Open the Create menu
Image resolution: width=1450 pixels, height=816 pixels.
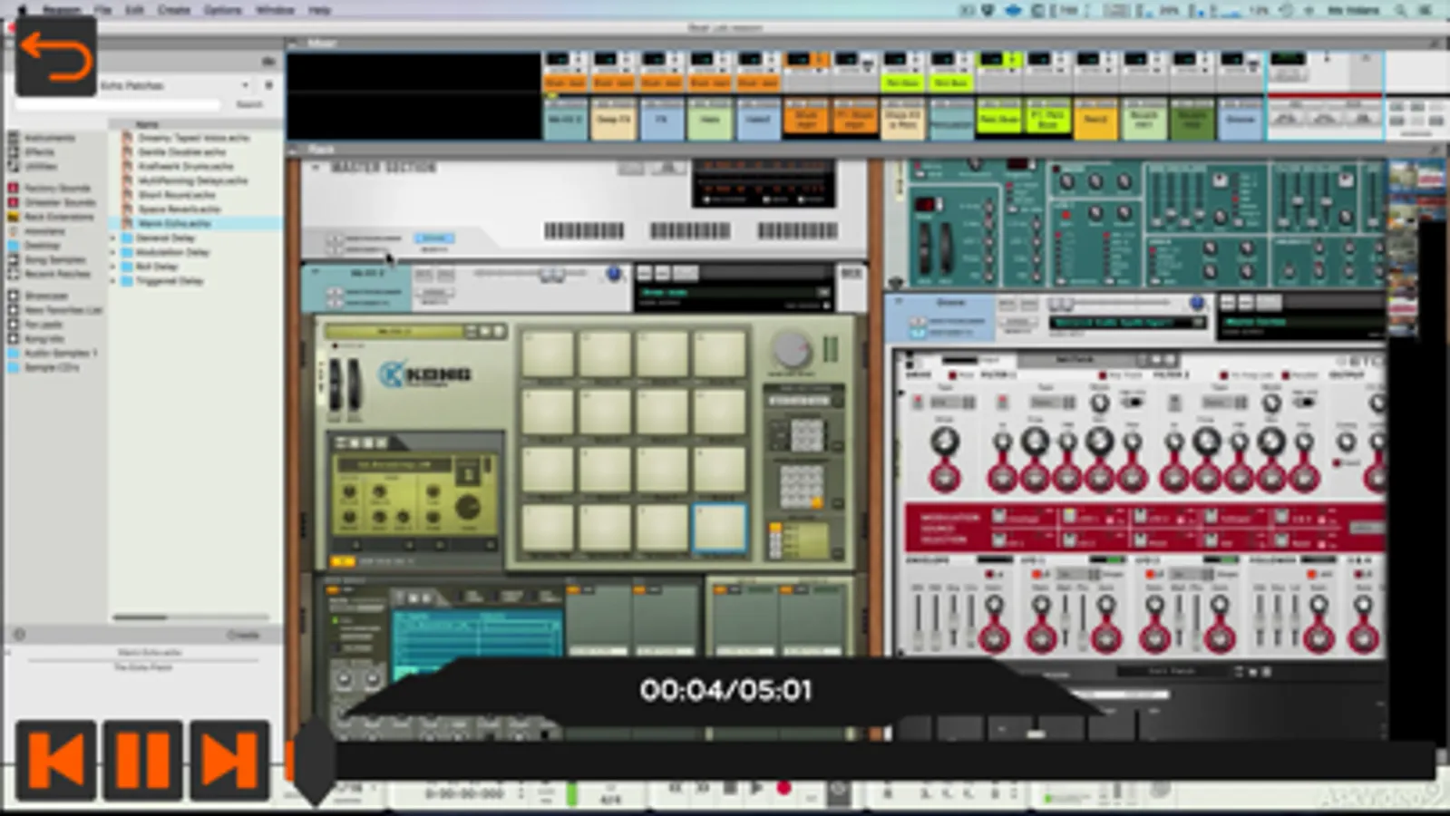[173, 10]
